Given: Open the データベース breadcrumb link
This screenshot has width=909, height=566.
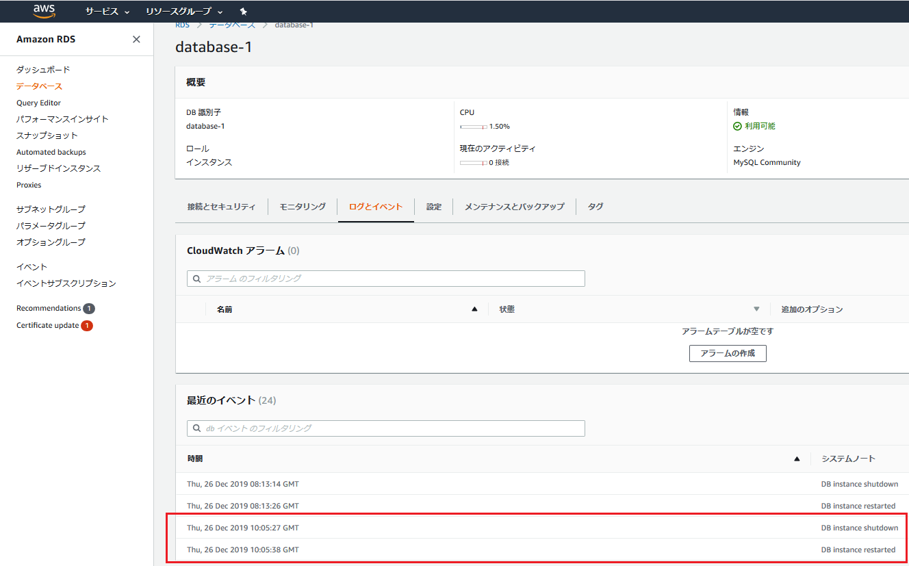Looking at the screenshot, I should point(231,25).
